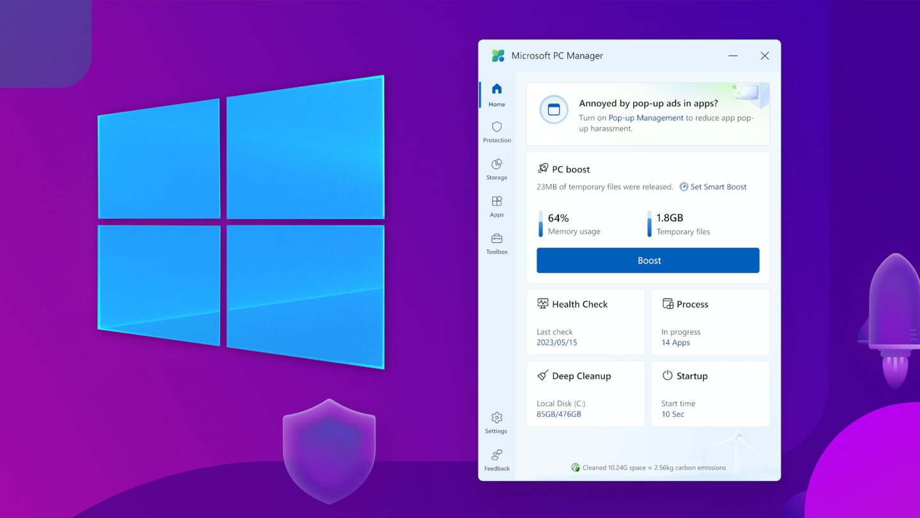Click the Process icon on its card

pyautogui.click(x=668, y=304)
